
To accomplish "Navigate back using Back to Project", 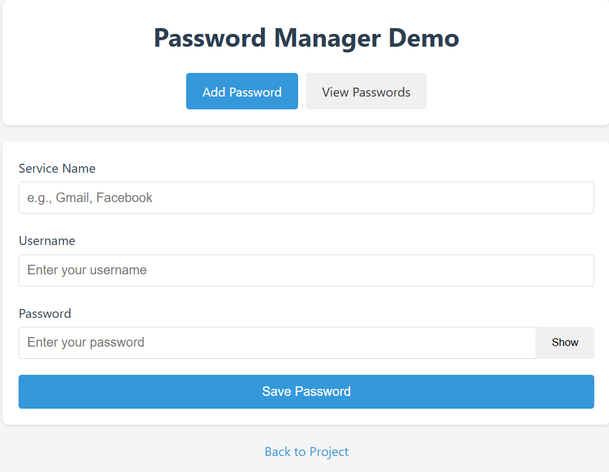I will pos(306,452).
